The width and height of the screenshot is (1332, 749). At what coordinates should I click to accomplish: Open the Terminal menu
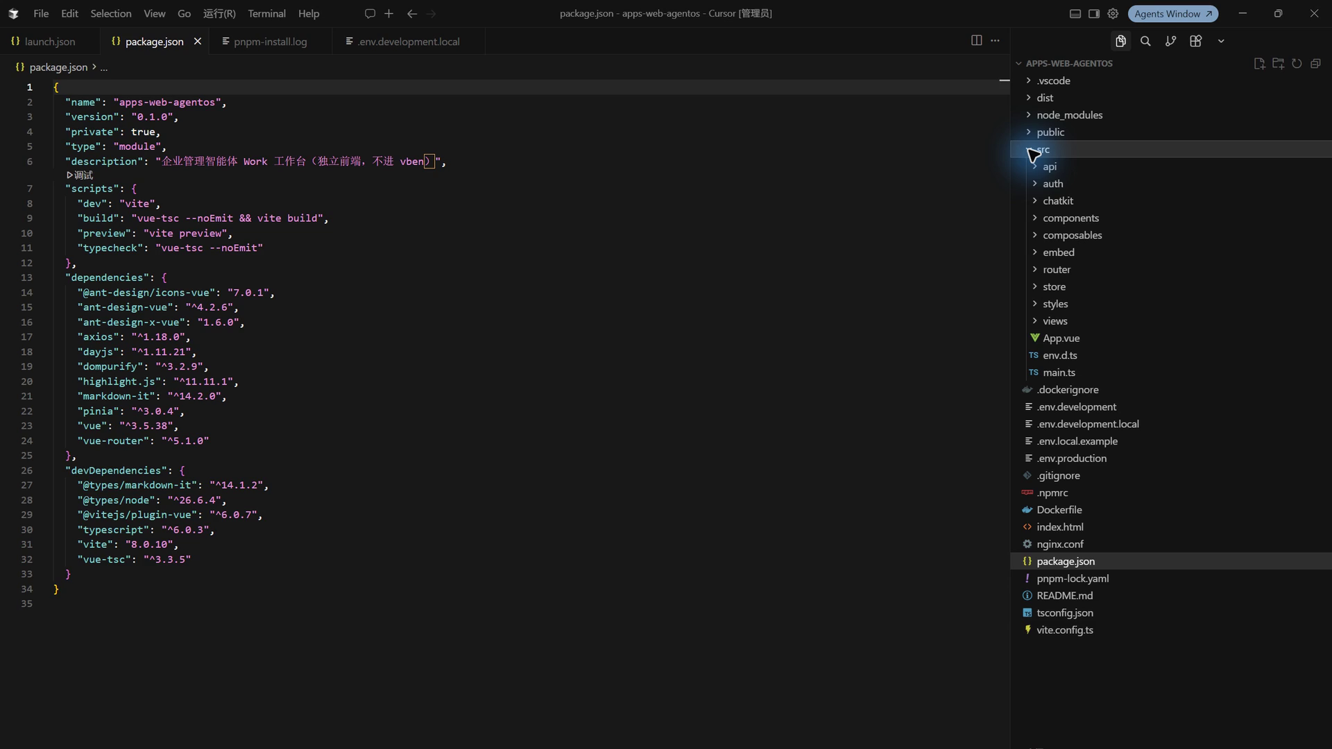tap(266, 14)
